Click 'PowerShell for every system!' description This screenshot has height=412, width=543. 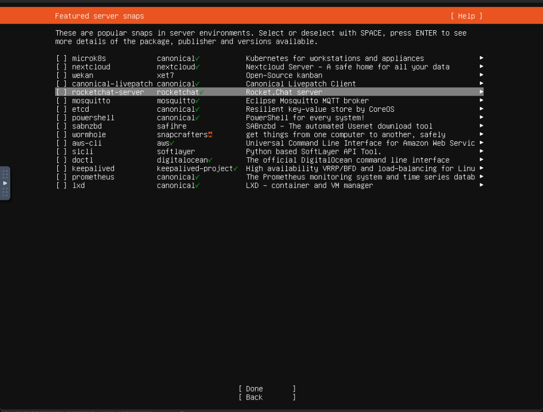click(x=305, y=118)
